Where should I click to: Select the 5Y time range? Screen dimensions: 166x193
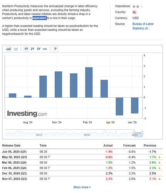[x=39, y=49]
